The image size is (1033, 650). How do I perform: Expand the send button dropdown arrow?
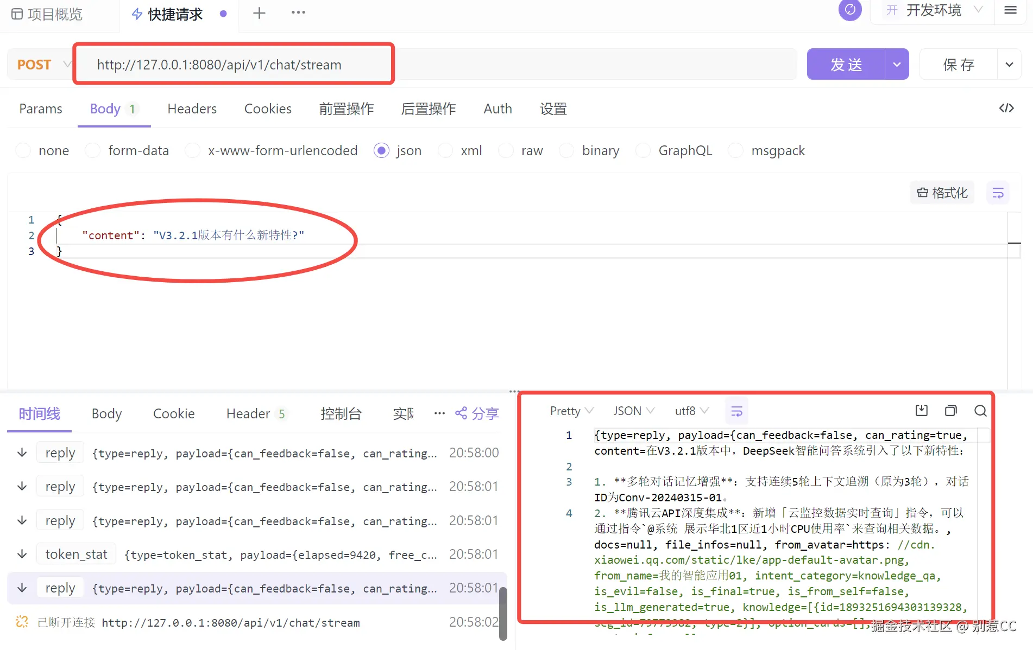897,65
